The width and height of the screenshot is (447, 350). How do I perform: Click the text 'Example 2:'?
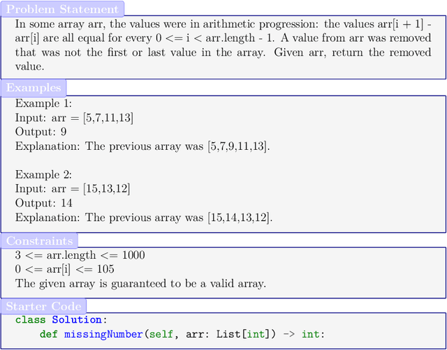point(43,174)
